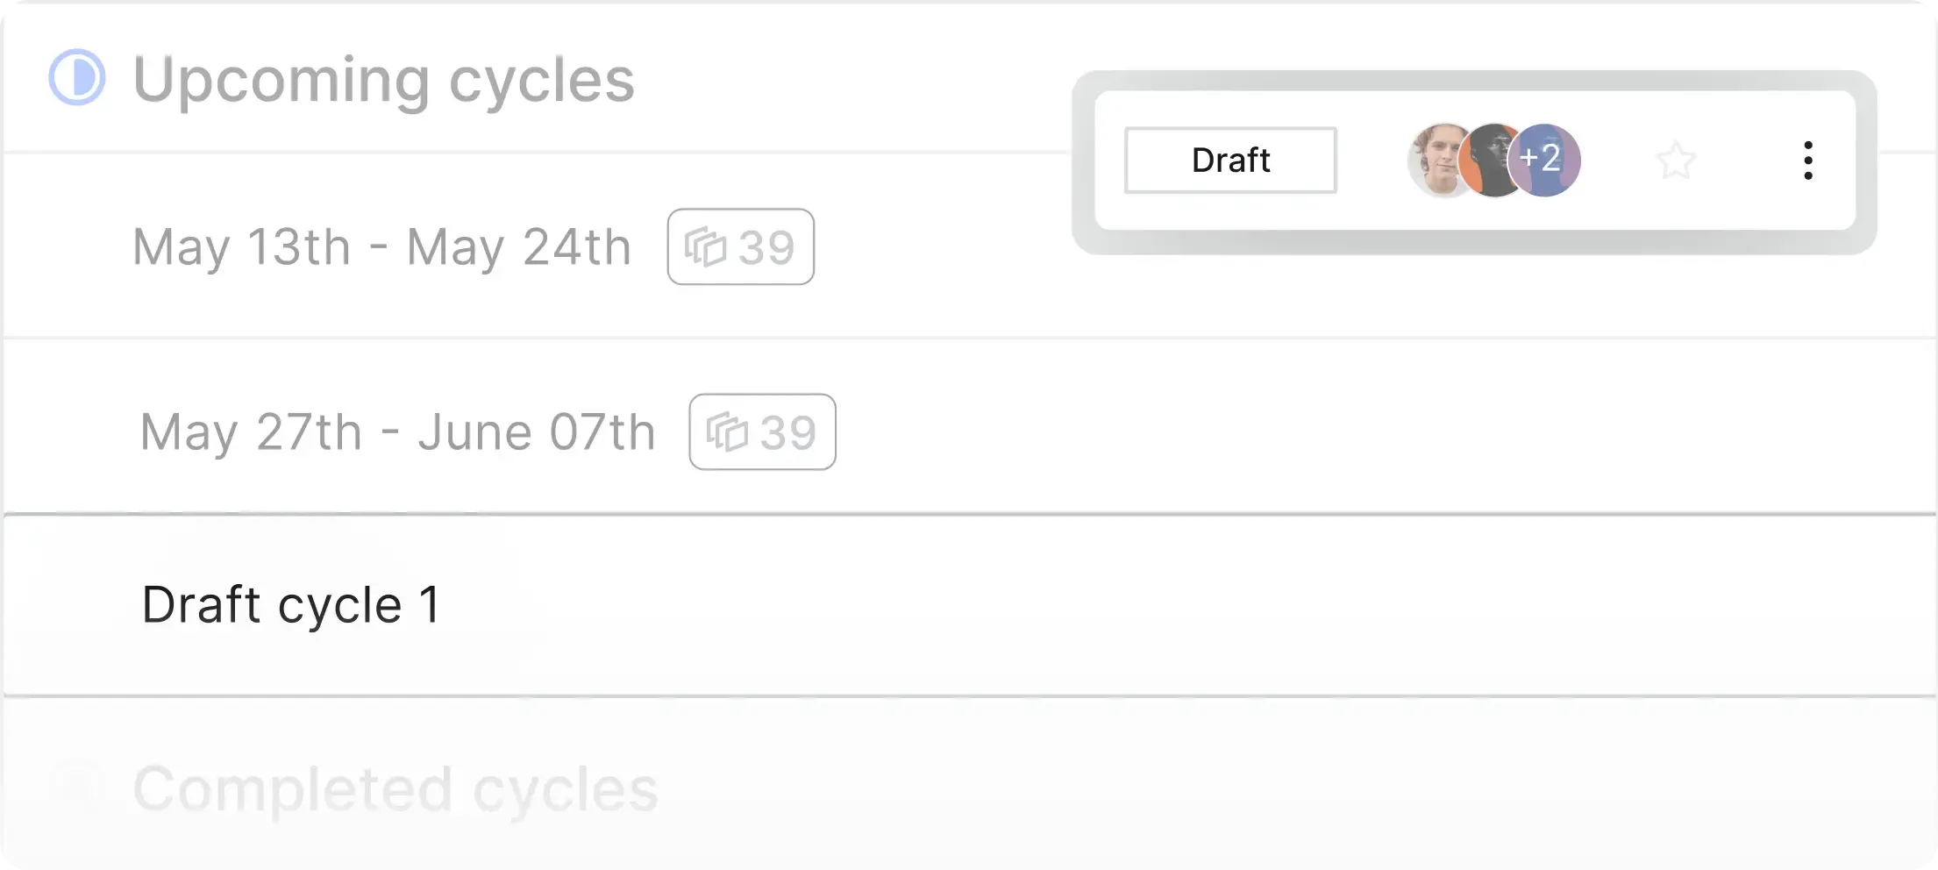Click the Completed cycles section icon

coord(79,788)
